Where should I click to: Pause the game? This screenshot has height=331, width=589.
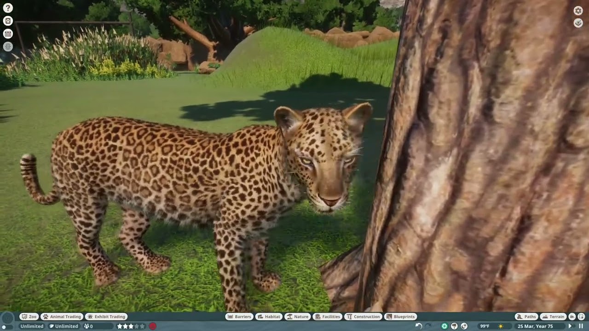tap(581, 326)
